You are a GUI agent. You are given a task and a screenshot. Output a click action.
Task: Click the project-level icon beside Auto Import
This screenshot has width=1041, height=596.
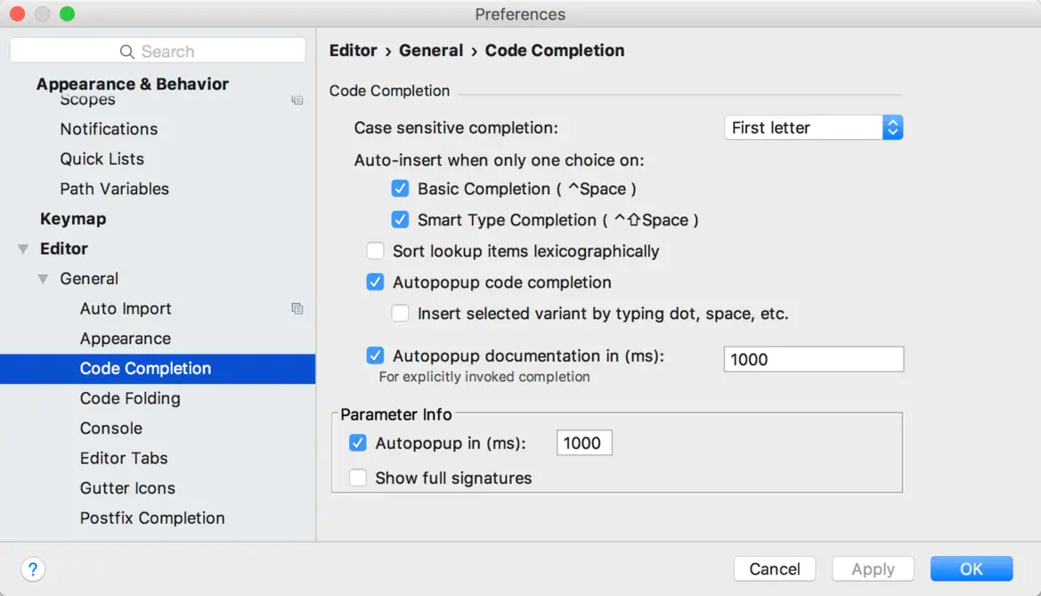pyautogui.click(x=297, y=309)
